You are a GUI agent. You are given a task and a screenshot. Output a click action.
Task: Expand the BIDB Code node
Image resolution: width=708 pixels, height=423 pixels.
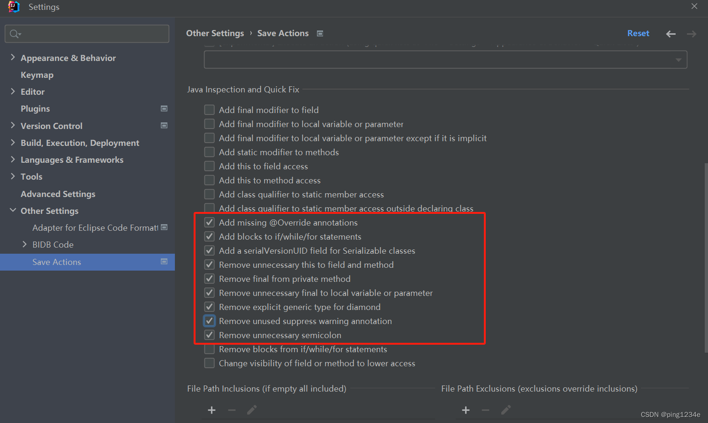25,244
